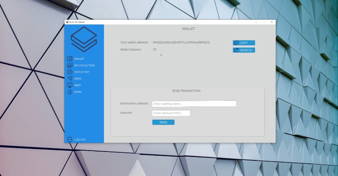Open the DEPLOY NFT page
Image resolution: width=338 pixels, height=176 pixels.
coord(82,72)
